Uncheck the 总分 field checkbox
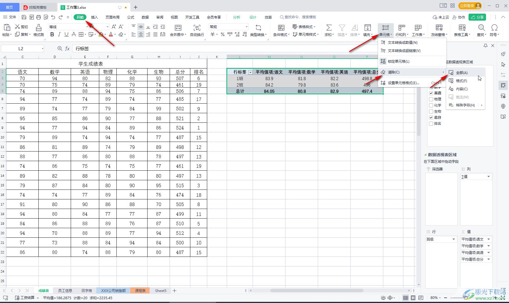 pyautogui.click(x=431, y=118)
